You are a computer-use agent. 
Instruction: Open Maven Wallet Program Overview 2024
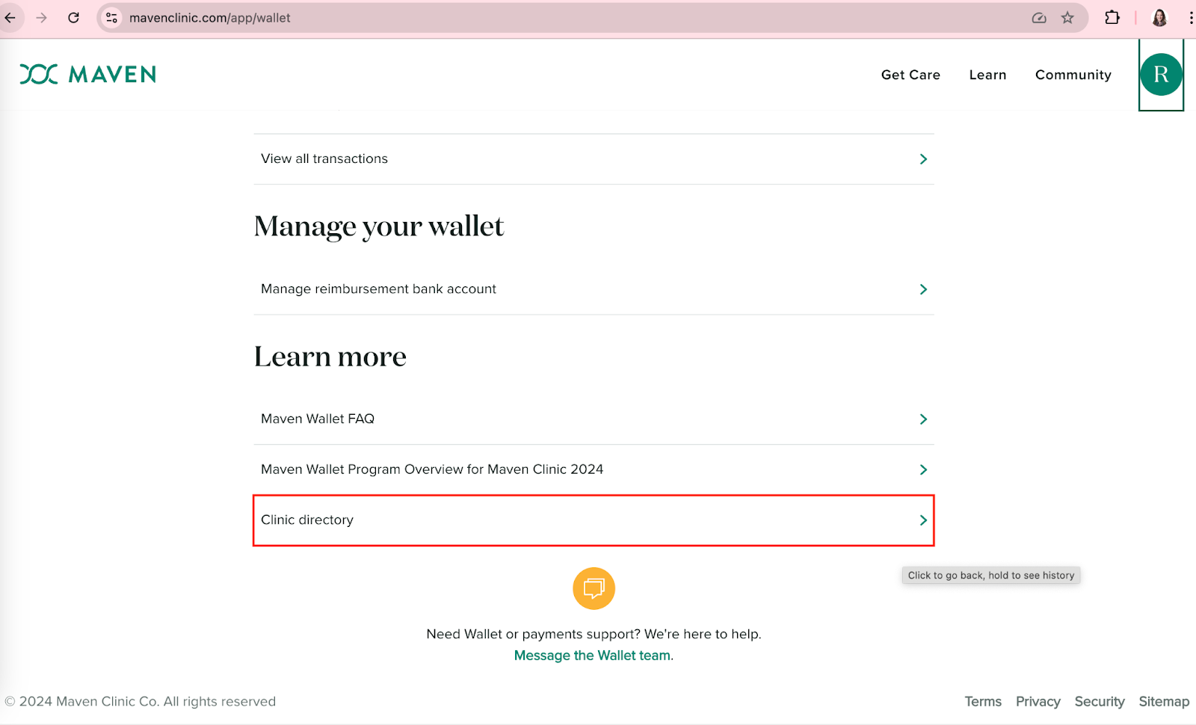594,469
